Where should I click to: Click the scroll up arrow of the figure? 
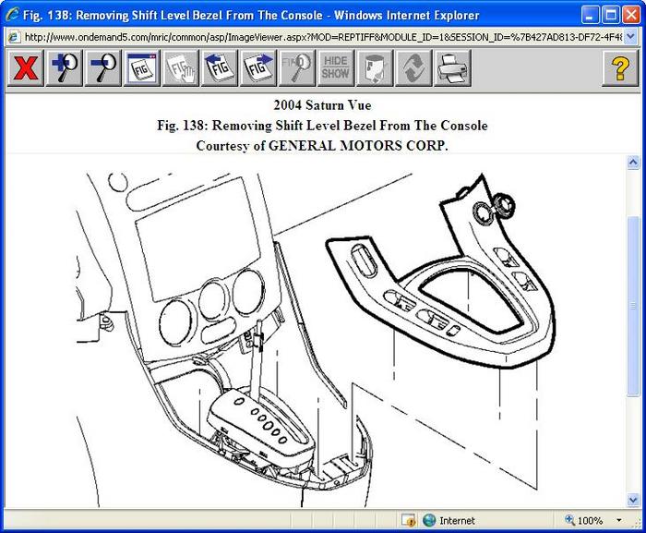click(x=633, y=163)
